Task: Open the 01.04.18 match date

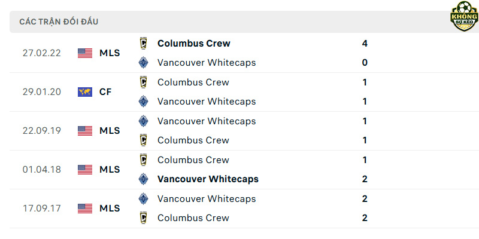Action: click(x=42, y=170)
